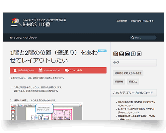The width and height of the screenshot is (166, 133).
Task: Click the B-MOS 110番 house logo
Action: pyautogui.click(x=16, y=22)
